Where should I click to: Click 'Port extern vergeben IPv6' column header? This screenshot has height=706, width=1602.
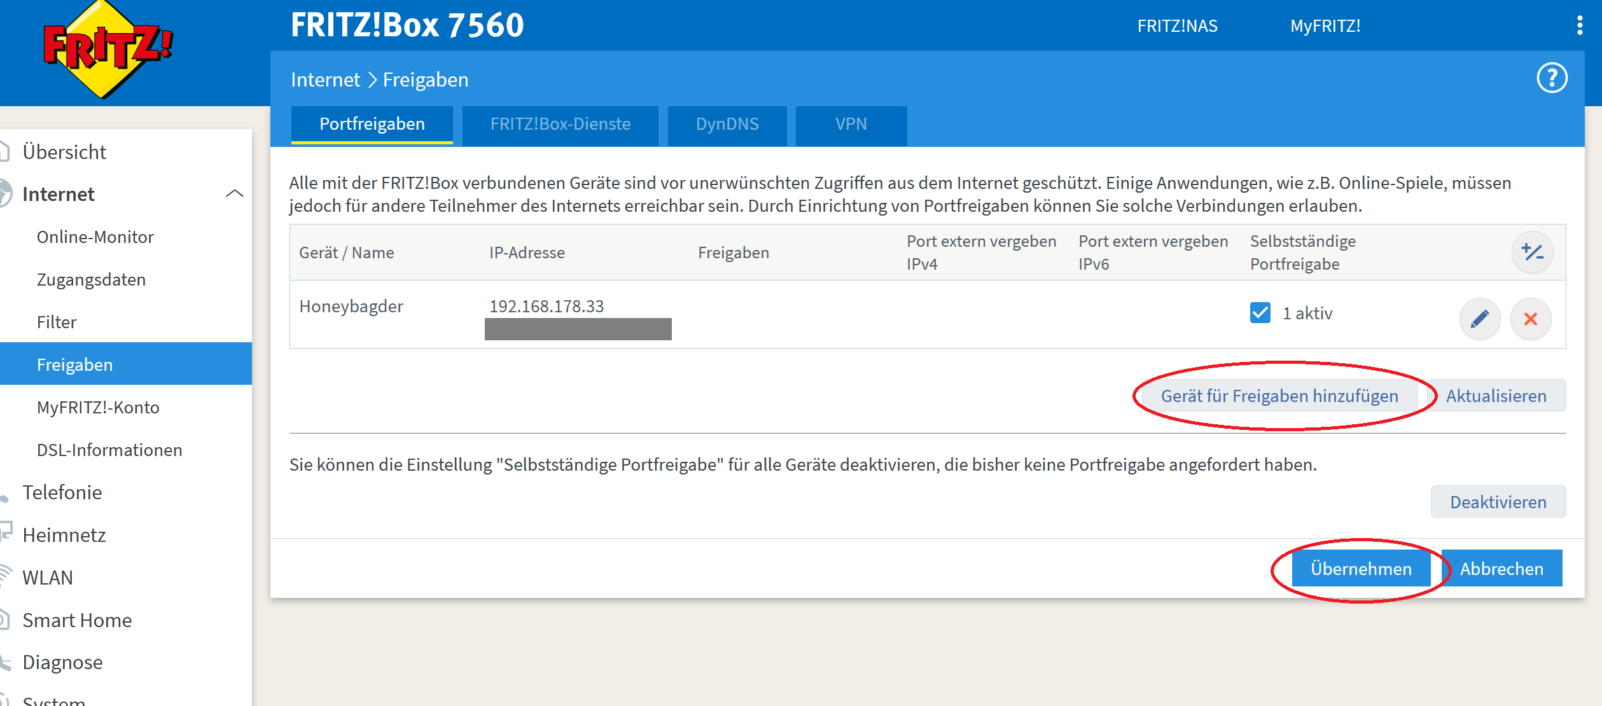click(x=1153, y=253)
